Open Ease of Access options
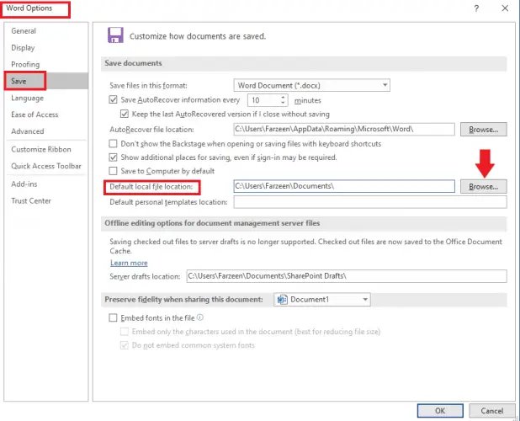Screen dimensions: 520x421 (x=34, y=115)
